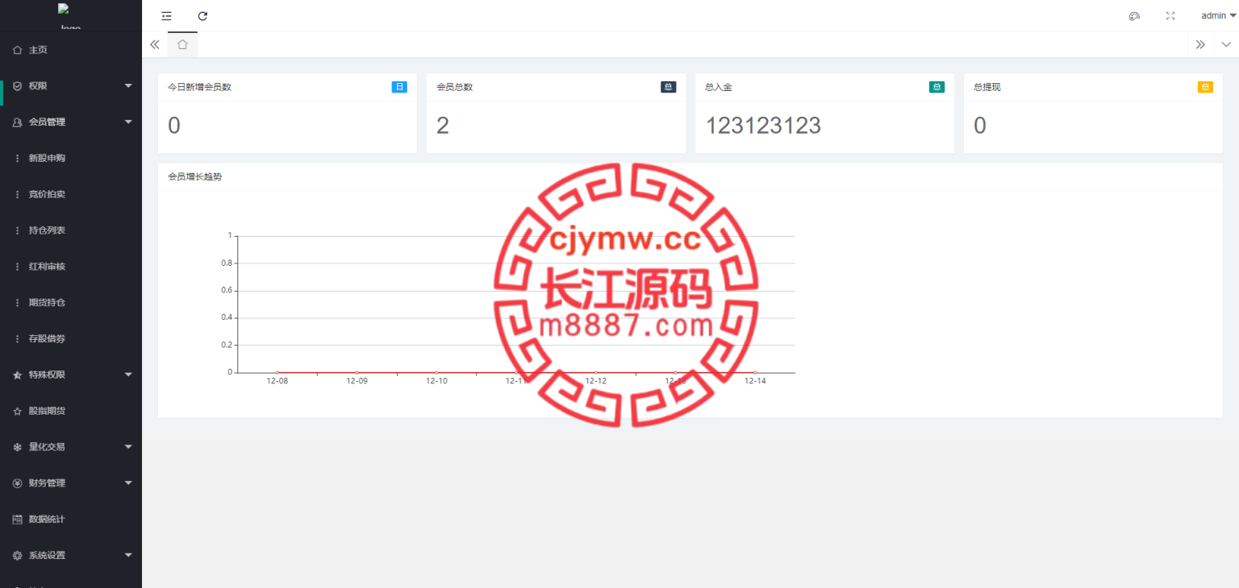Image resolution: width=1239 pixels, height=588 pixels.
Task: Click the dark 总 badge on 会员总数
Action: (x=668, y=87)
